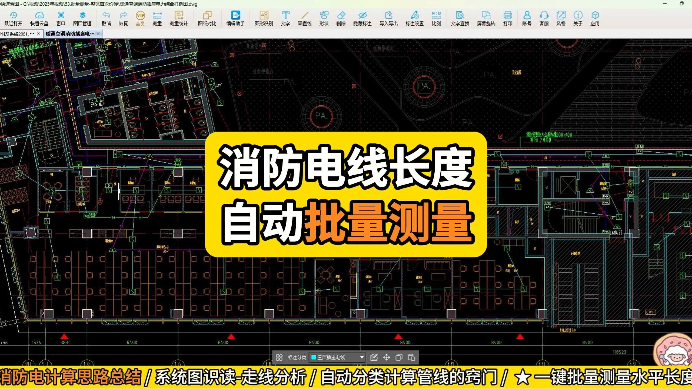Select the 文字 text annotation tool
Viewport: 692px width, 389px height.
pyautogui.click(x=285, y=18)
